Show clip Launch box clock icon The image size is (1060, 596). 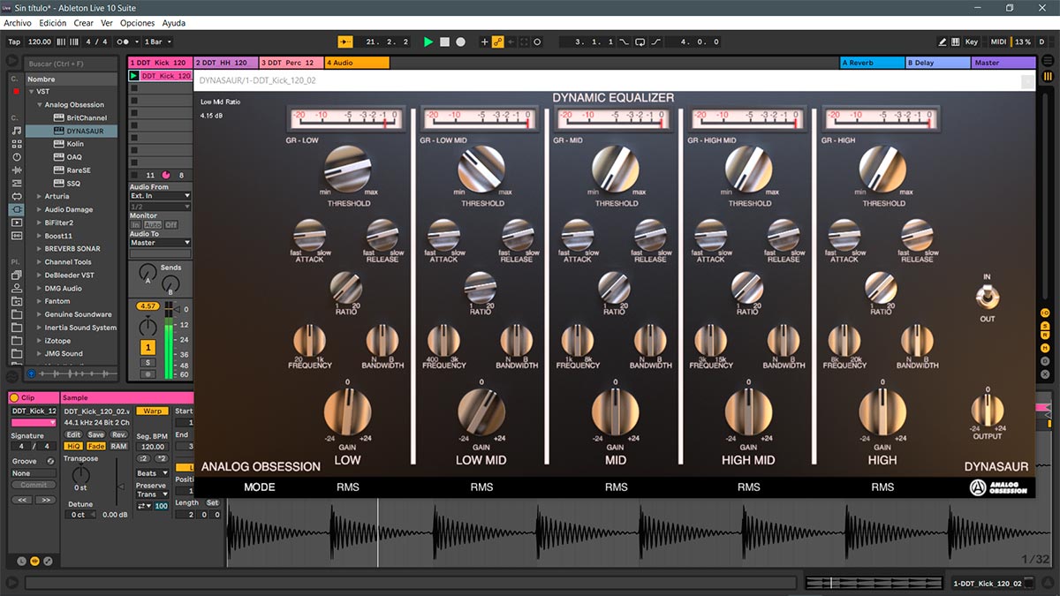pos(22,561)
